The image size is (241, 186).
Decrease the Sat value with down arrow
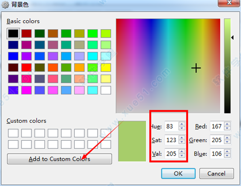tap(182, 142)
